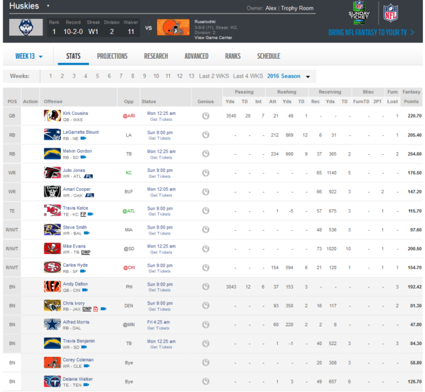Screen dimensions: 425x392
Task: Click Huskies team logo
Action: tap(26, 27)
